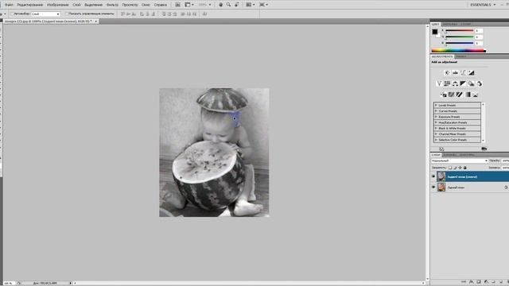Adjust the red R slider in Color panel
This screenshot has width=509, height=286.
tap(460, 31)
